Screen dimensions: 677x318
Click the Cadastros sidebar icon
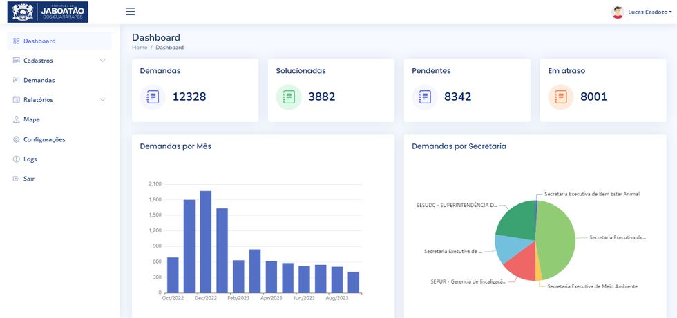(x=17, y=61)
